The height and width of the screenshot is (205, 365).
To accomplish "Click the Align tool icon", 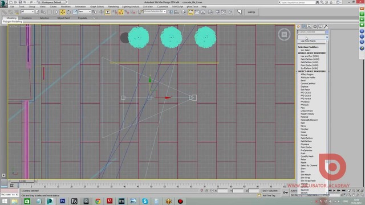I will (x=176, y=12).
